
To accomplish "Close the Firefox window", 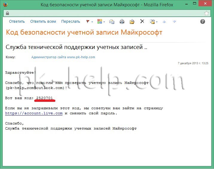I will [205, 4].
